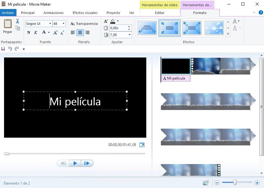
Task: Click the start time stopwatch icon
Action: (106, 27)
